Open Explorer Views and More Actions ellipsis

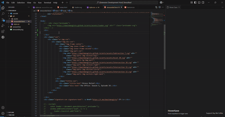[x=29, y=7]
